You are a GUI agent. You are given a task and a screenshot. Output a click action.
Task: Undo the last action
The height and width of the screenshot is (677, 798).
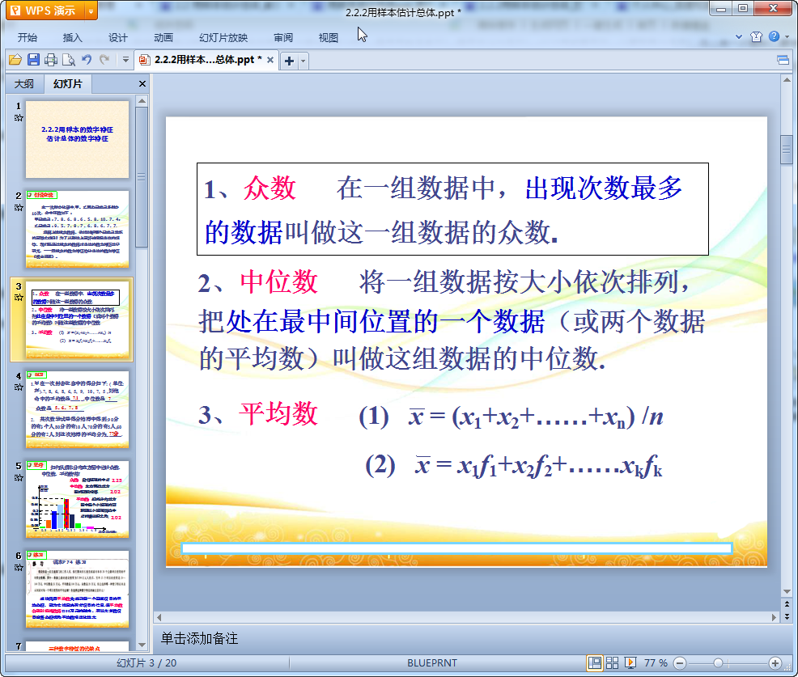pyautogui.click(x=87, y=60)
